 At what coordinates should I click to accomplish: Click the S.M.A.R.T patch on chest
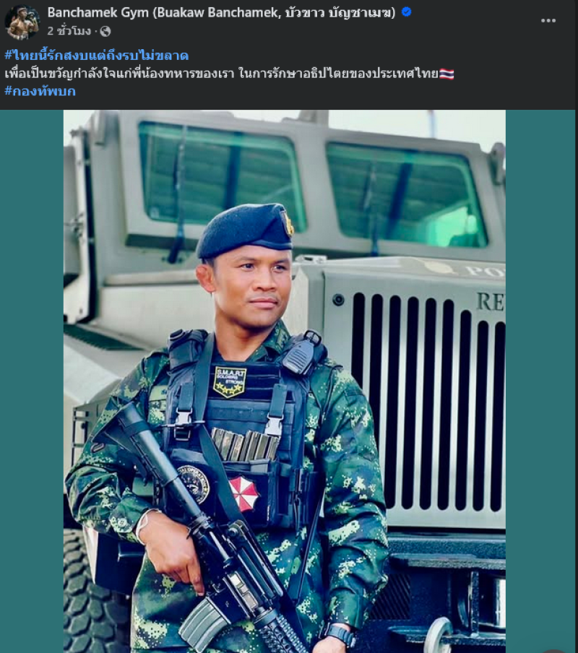pyautogui.click(x=230, y=381)
